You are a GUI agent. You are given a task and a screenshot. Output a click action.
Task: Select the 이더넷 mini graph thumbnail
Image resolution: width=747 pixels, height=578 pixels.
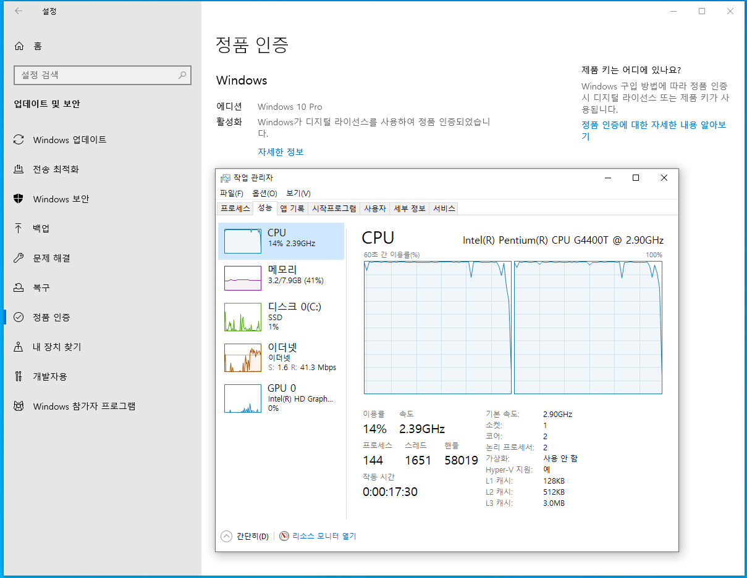[243, 358]
